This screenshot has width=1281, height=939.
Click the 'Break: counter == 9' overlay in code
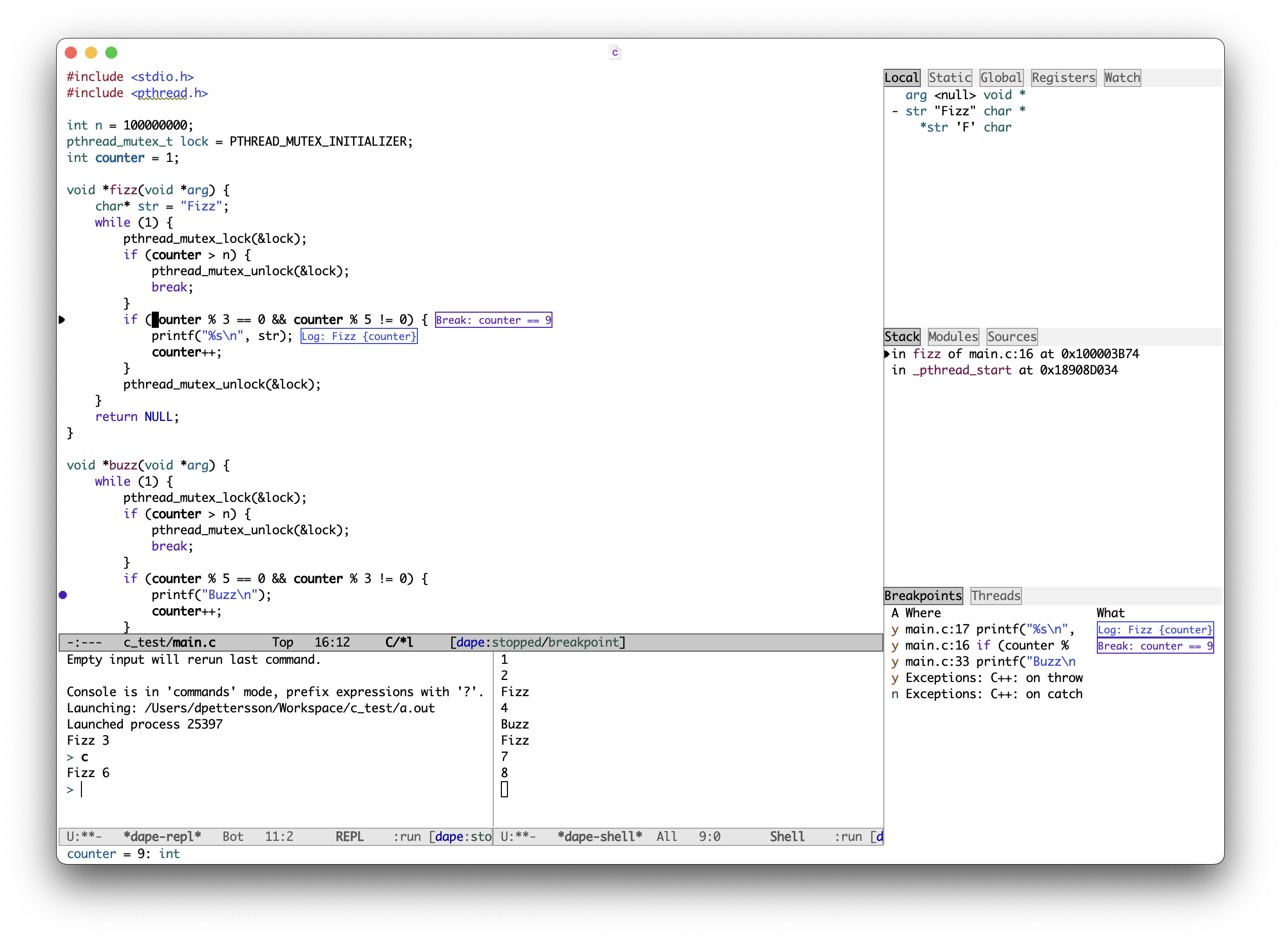[x=493, y=319]
